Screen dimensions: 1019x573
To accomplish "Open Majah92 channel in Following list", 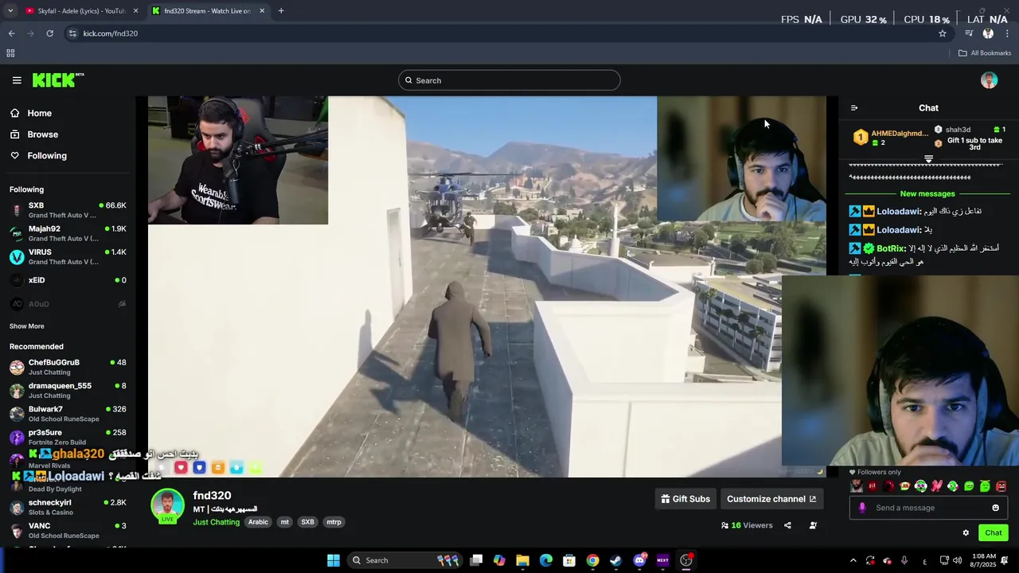I will tap(68, 233).
